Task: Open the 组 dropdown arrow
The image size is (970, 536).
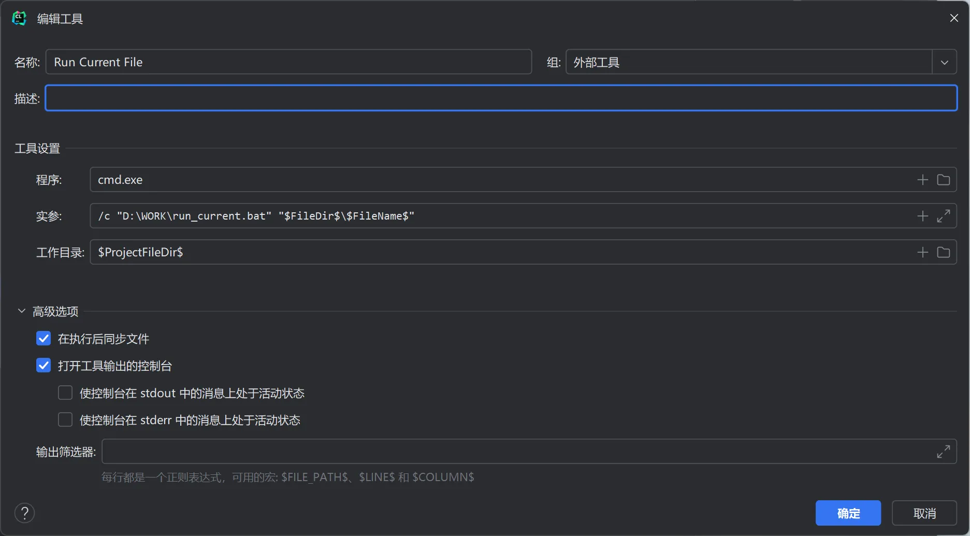Action: click(944, 62)
